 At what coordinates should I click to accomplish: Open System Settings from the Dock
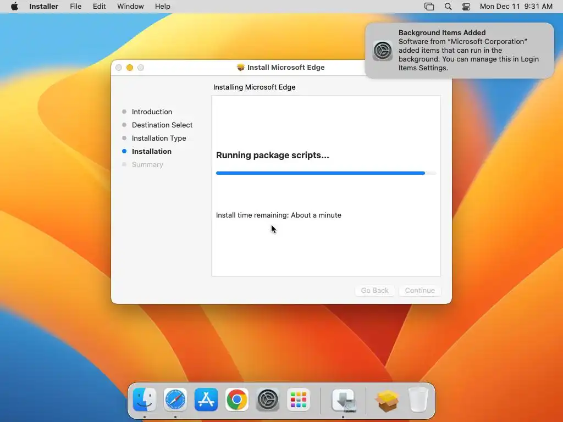(268, 399)
